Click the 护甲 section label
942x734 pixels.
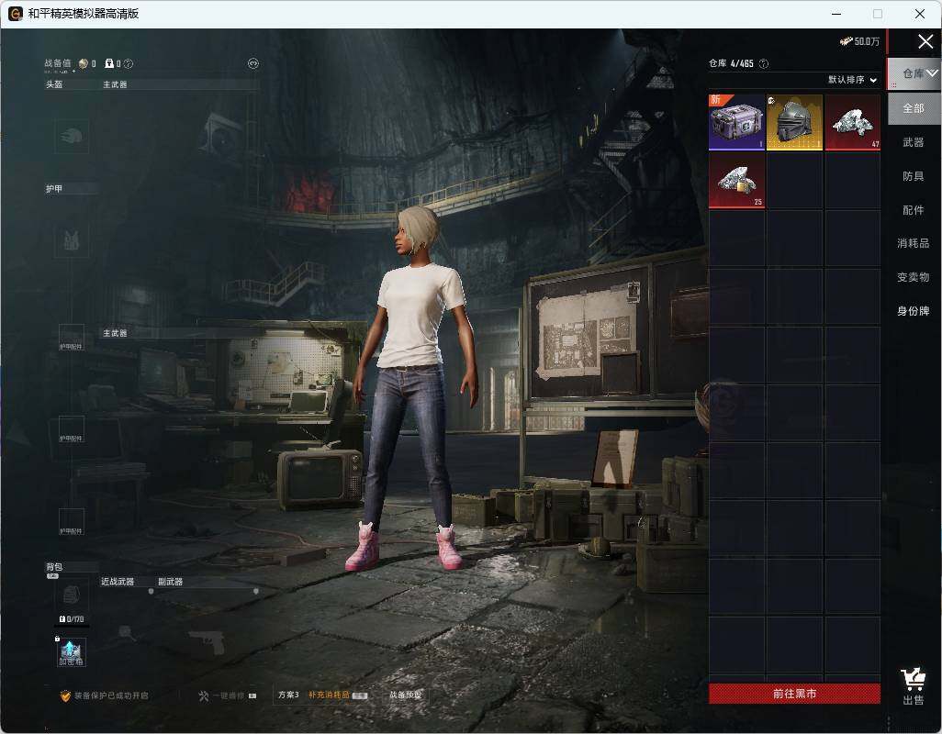pyautogui.click(x=54, y=188)
